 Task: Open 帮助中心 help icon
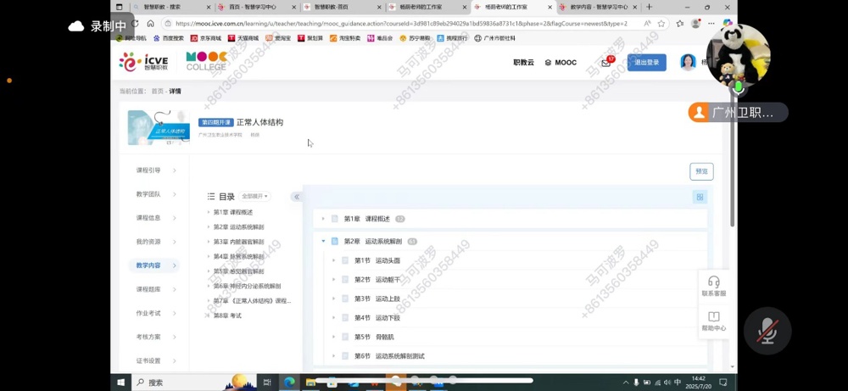[x=713, y=321]
